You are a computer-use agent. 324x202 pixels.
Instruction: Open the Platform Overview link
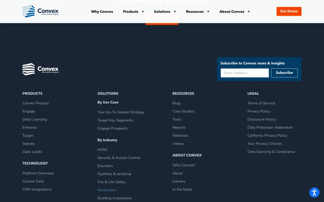point(38,173)
